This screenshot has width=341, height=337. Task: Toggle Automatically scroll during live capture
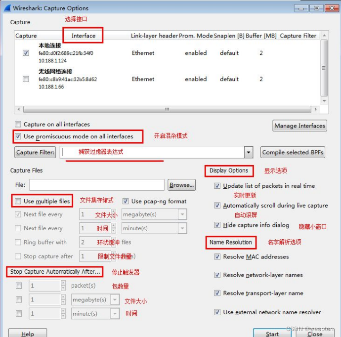point(217,205)
